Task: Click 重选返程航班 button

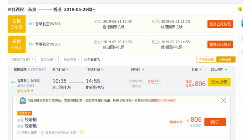Action: (220, 44)
